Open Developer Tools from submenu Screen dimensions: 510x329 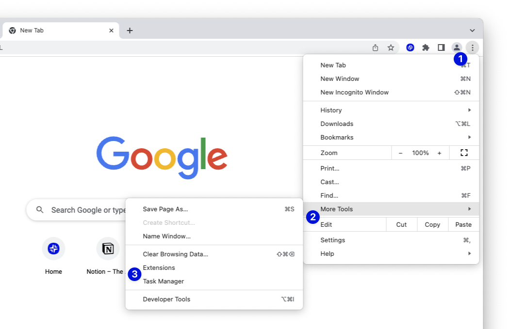pyautogui.click(x=214, y=299)
